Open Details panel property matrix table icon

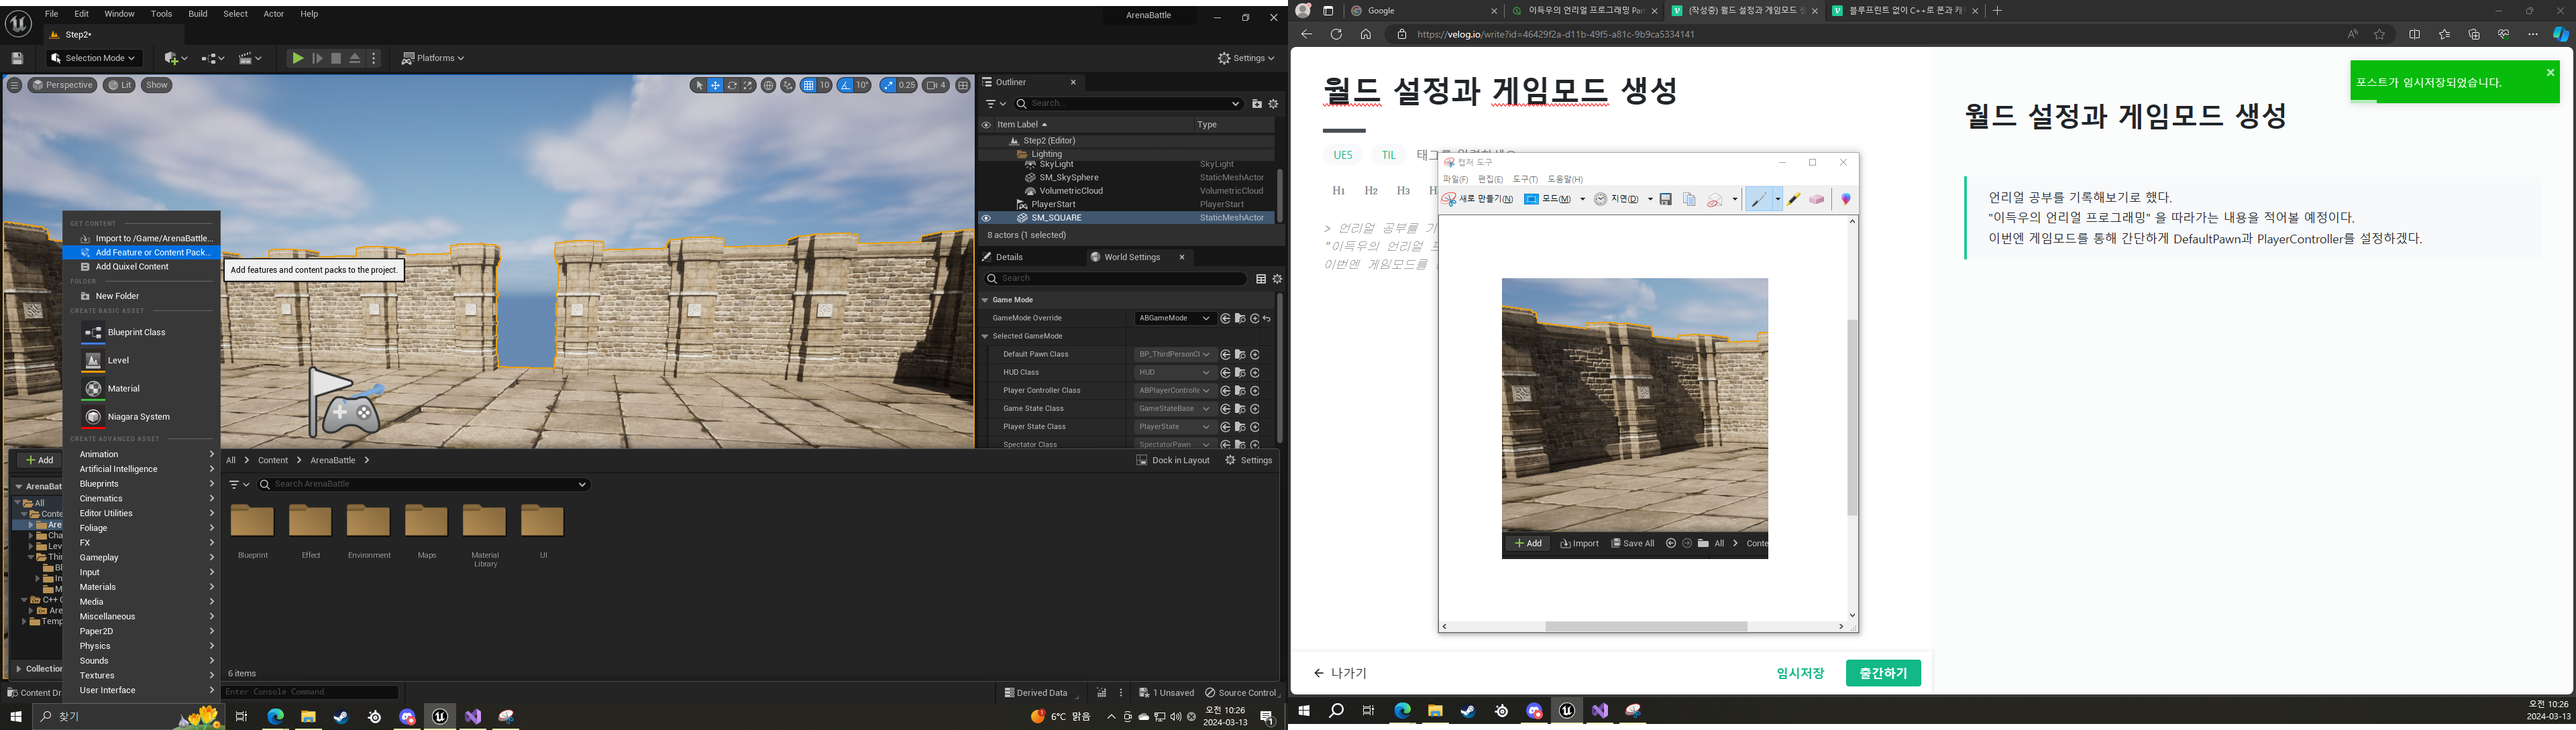tap(1261, 280)
